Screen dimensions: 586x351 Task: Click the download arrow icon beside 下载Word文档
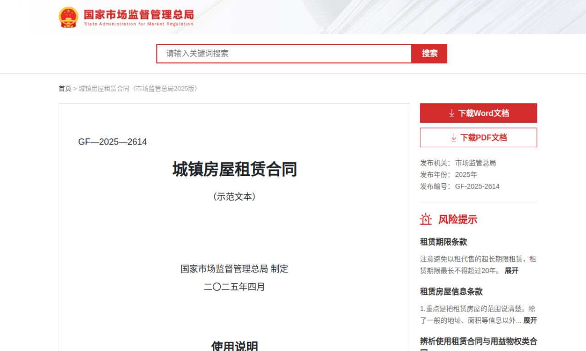pos(451,113)
